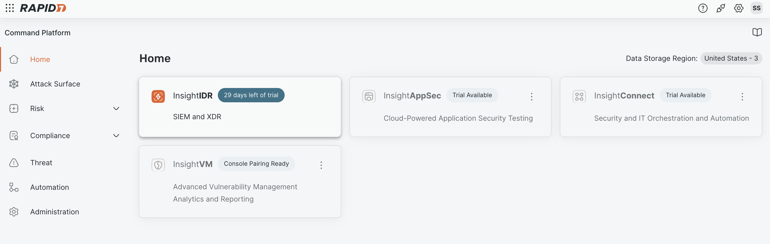Expand the Risk menu chevron
770x244 pixels.
[x=116, y=108]
